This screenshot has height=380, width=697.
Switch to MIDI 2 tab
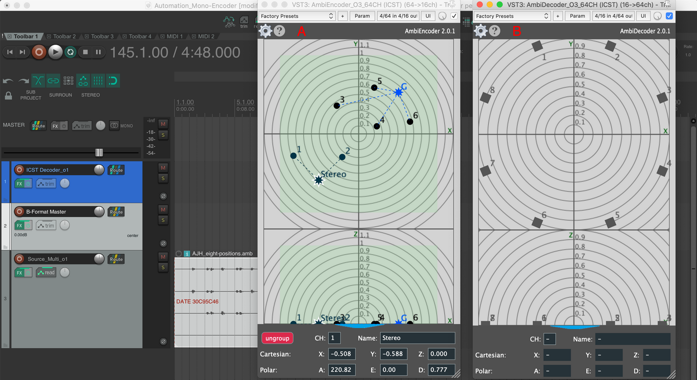[203, 37]
